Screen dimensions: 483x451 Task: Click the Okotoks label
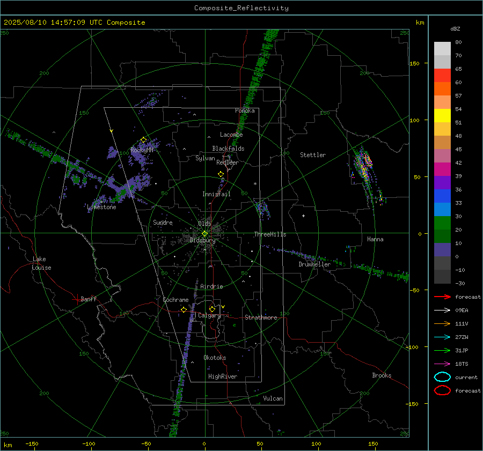[215, 358]
